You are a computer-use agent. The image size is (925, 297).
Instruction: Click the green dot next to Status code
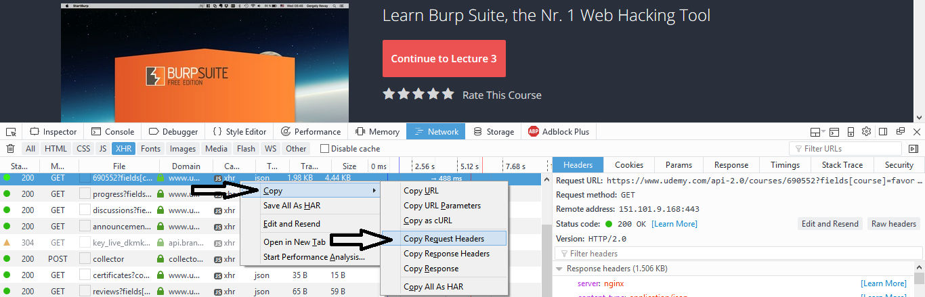(609, 224)
